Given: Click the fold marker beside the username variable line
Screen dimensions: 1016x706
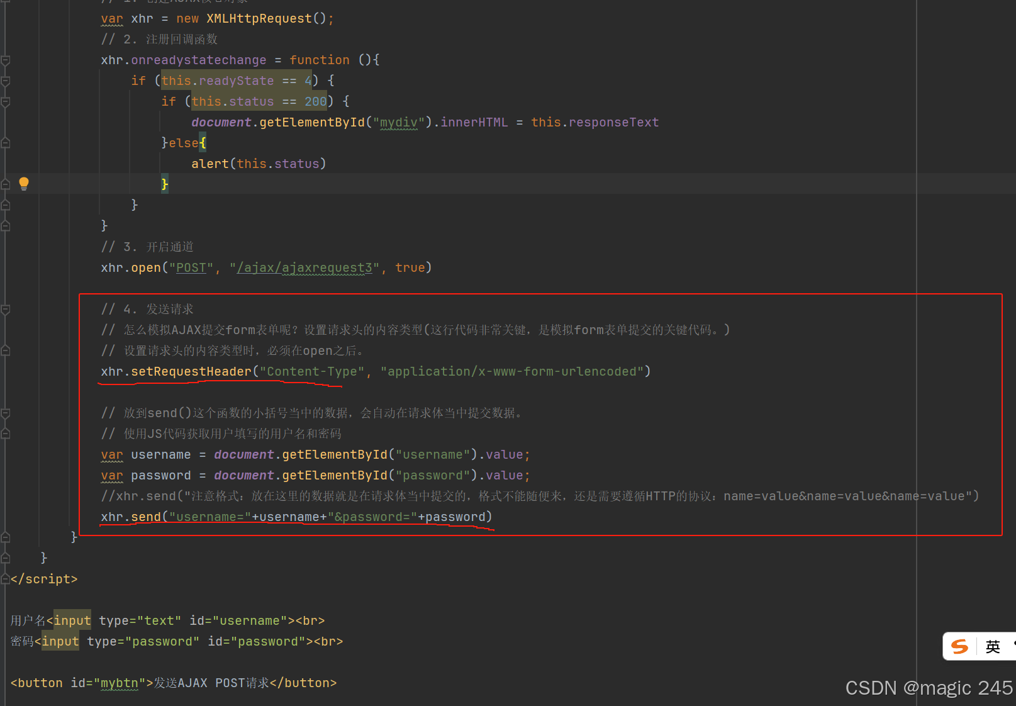Looking at the screenshot, I should tap(6, 454).
